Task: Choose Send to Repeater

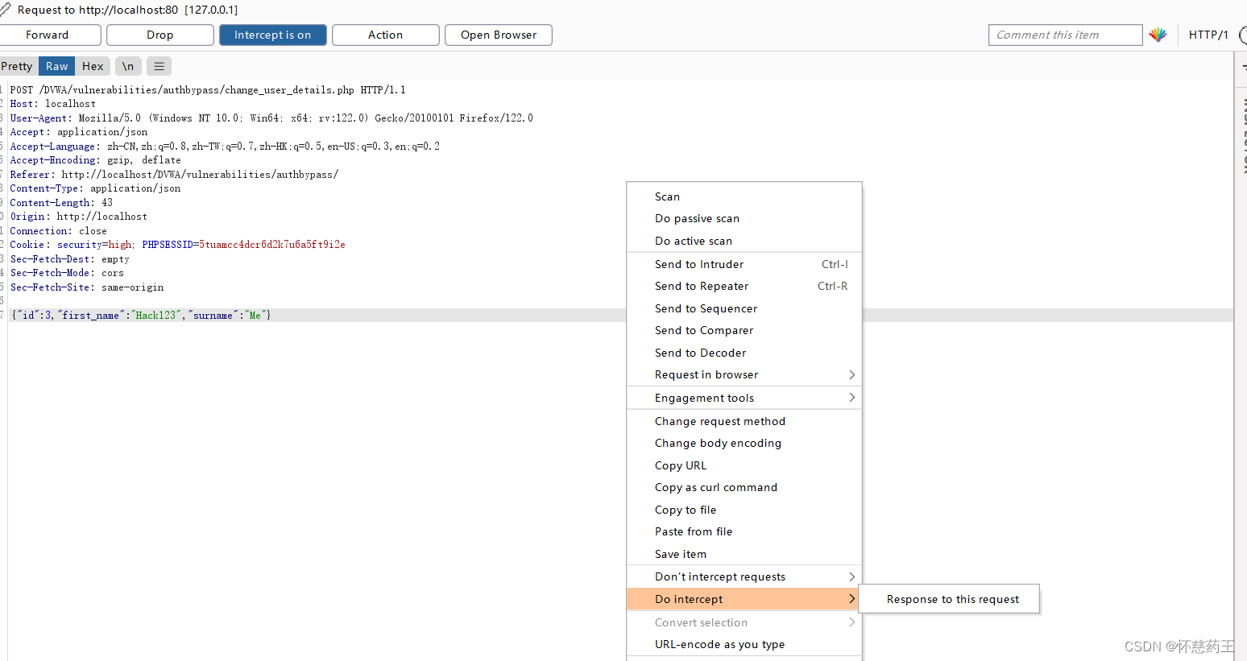Action: [x=744, y=286]
